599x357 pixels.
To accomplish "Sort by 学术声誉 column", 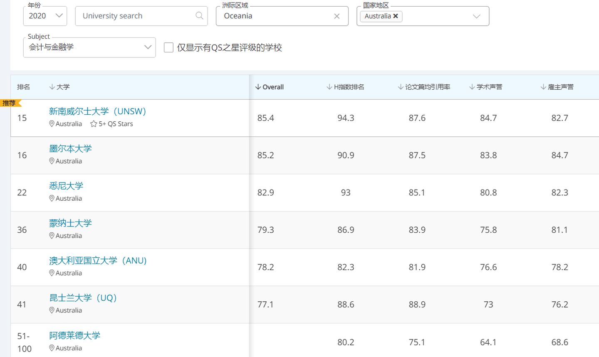I will pyautogui.click(x=485, y=87).
